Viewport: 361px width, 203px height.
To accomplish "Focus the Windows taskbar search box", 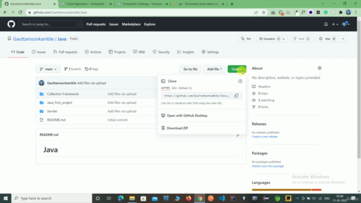I will click(51, 198).
